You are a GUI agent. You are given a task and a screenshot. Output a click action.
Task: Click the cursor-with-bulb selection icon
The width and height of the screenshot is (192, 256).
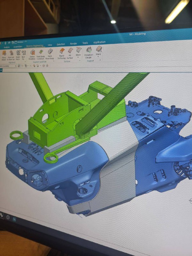[38, 66]
